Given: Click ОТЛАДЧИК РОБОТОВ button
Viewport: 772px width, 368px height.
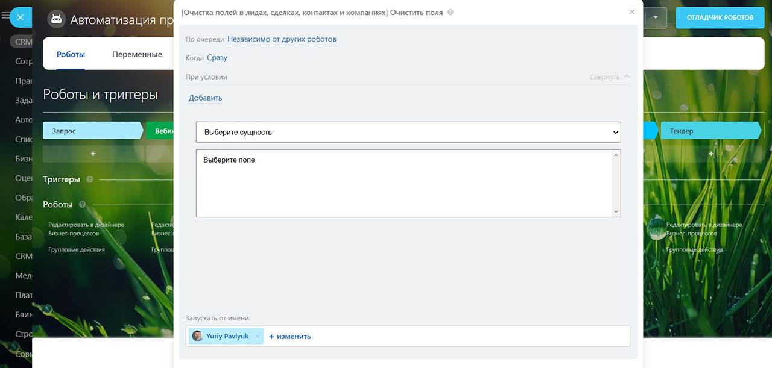Looking at the screenshot, I should pyautogui.click(x=720, y=17).
